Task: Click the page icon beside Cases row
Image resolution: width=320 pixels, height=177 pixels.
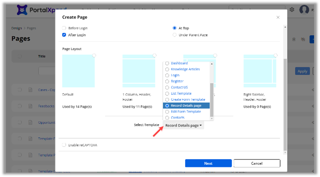Action: (x=30, y=90)
